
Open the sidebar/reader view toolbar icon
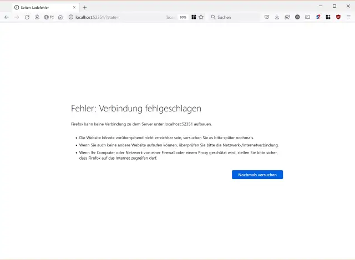click(307, 17)
